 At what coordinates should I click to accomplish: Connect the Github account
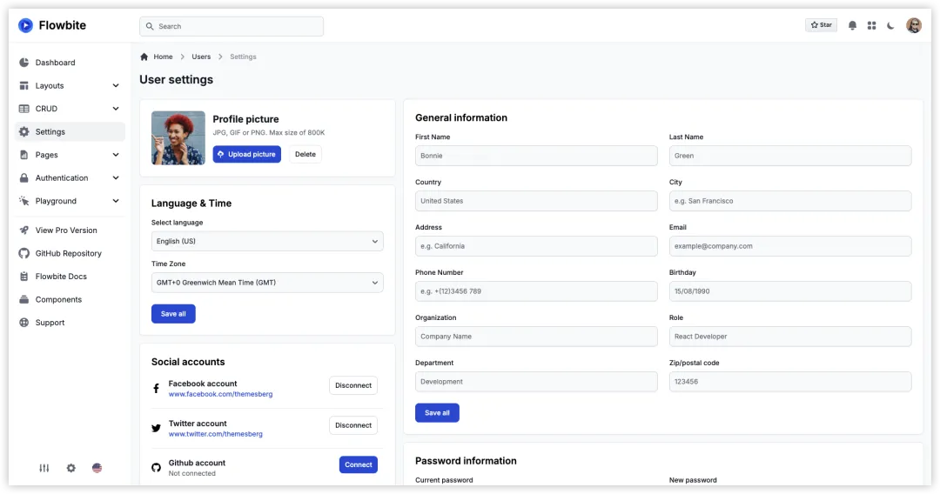coord(358,465)
